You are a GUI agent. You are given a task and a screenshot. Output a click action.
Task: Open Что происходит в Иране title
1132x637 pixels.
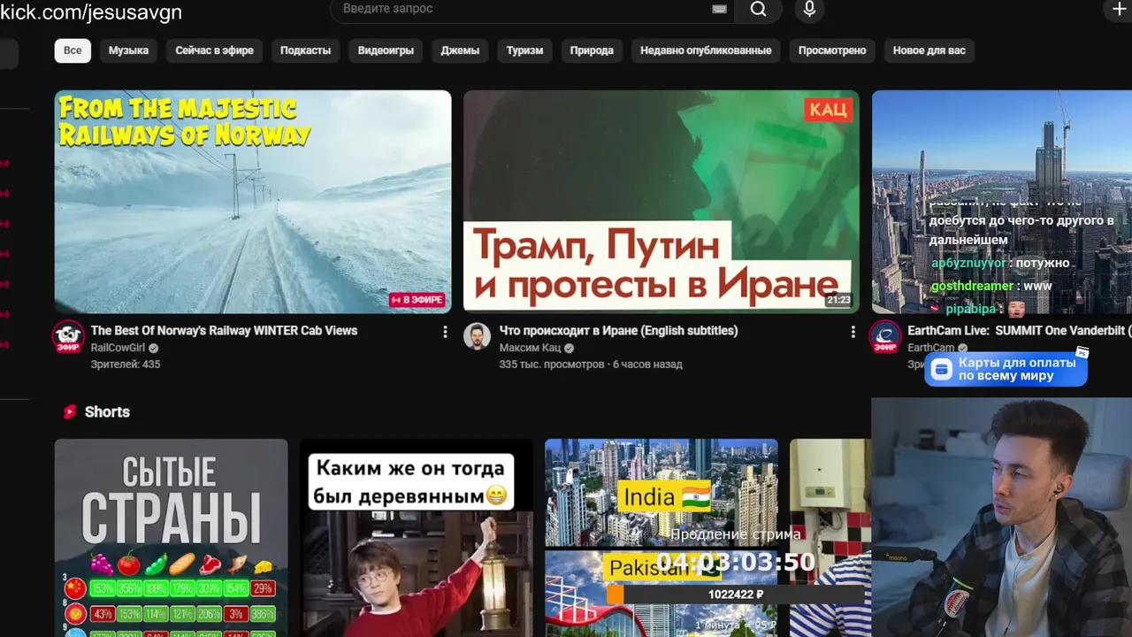coord(618,330)
